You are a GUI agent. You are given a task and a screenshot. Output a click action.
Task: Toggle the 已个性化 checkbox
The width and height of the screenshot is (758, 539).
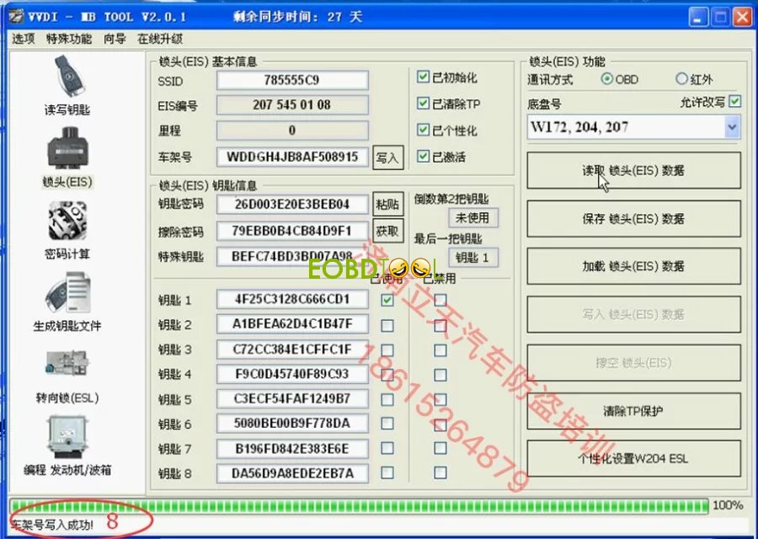(423, 130)
